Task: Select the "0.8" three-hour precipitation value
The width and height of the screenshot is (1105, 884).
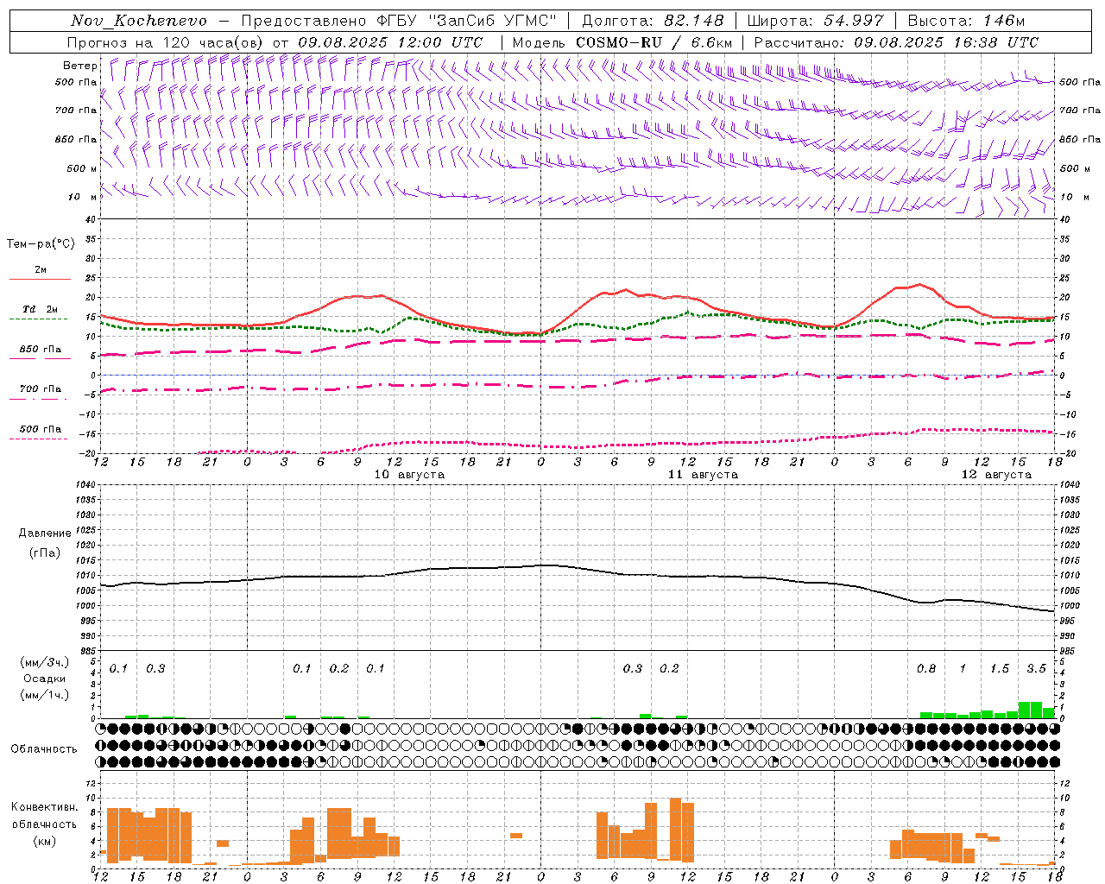Action: pyautogui.click(x=926, y=669)
